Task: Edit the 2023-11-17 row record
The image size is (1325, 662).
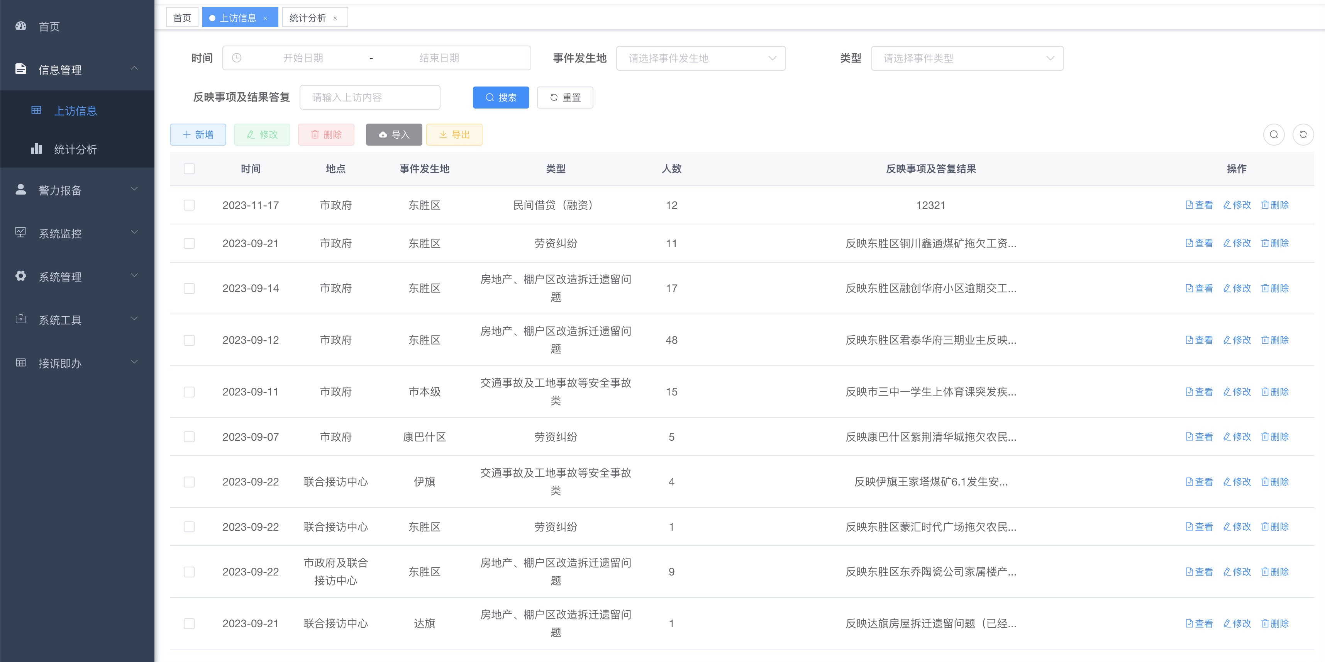Action: (1237, 205)
